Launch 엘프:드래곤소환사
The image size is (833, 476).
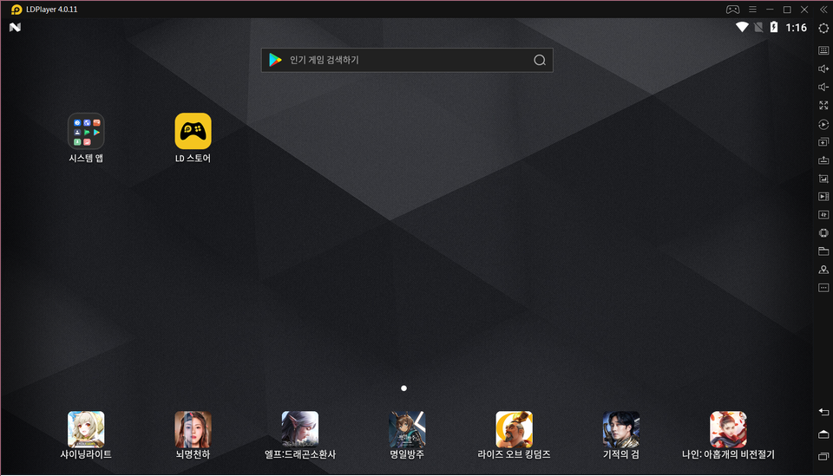(300, 429)
